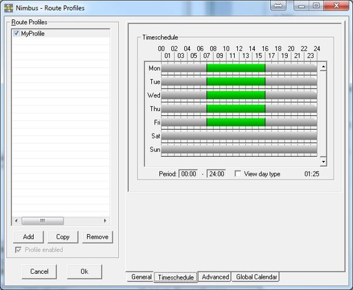Click the Nimbus app icon in title bar

(9, 8)
